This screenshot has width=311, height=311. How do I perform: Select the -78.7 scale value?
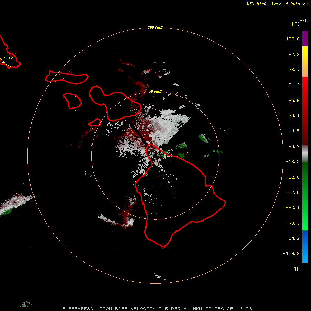293,223
